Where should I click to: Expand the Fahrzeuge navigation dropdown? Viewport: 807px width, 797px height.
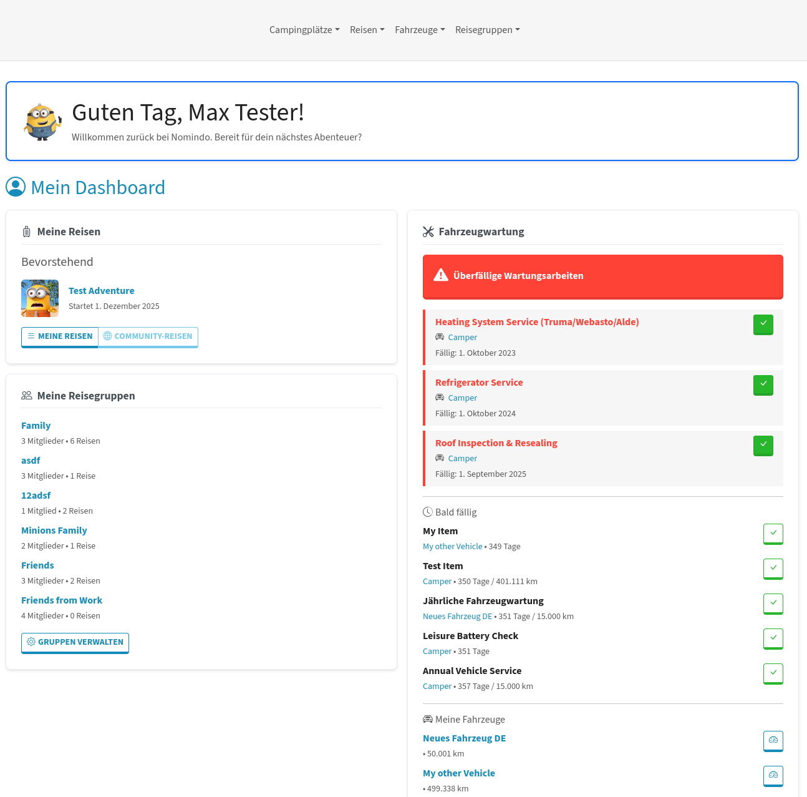pos(420,30)
